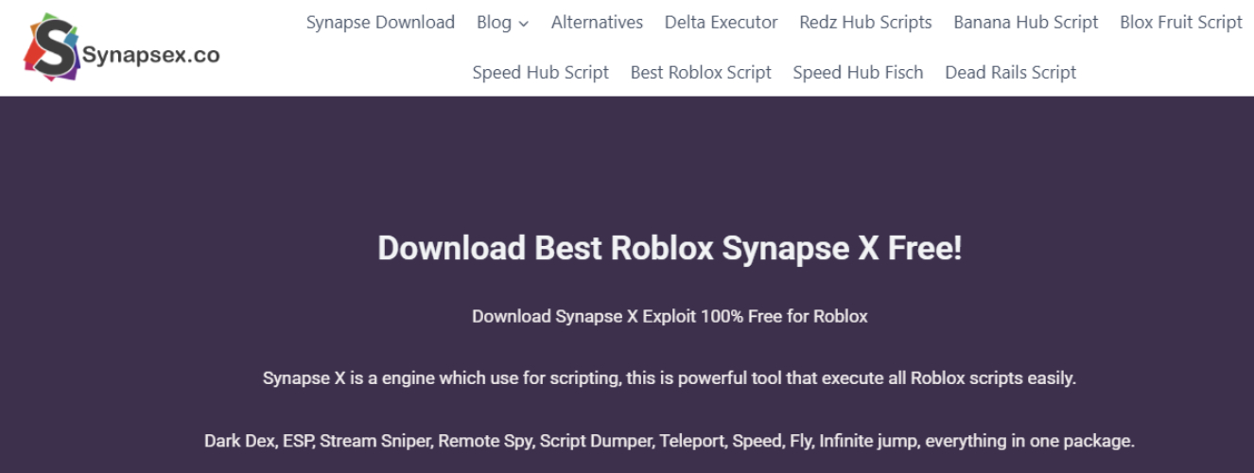Click the Synapsex.co logo icon
This screenshot has width=1254, height=473.
[51, 47]
